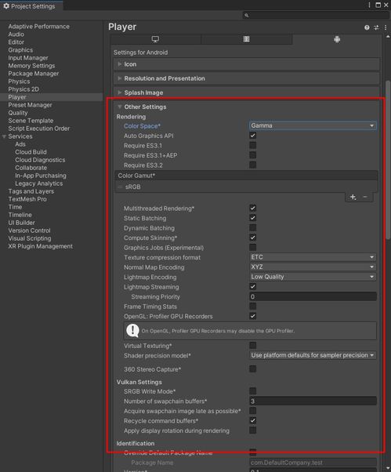This screenshot has height=472, width=391.
Task: Open the Player three-dot options menu
Action: pyautogui.click(x=386, y=27)
